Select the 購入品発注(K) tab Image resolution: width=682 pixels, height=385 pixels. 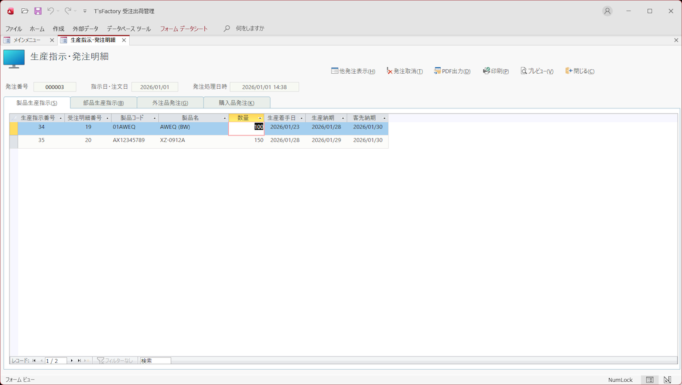[236, 103]
